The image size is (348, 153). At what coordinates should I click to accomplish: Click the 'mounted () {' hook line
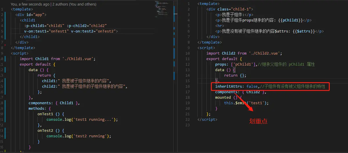(x=229, y=98)
